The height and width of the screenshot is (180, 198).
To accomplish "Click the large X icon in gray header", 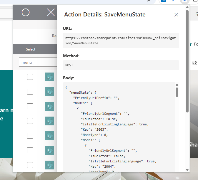I will pos(51,12).
